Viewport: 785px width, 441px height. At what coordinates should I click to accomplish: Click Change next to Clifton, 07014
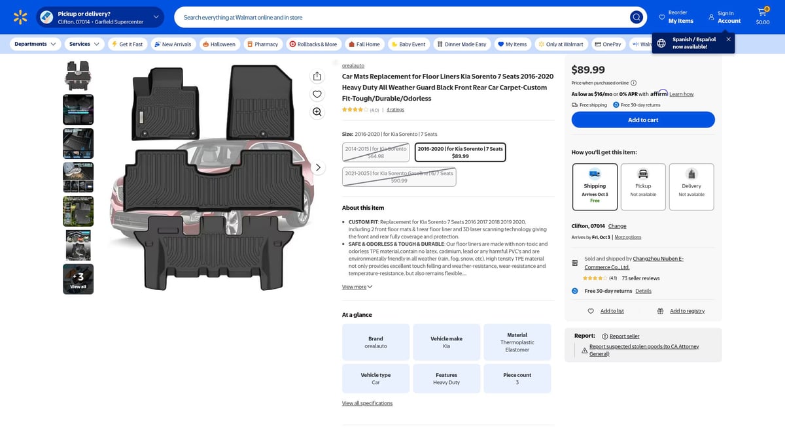tap(617, 226)
